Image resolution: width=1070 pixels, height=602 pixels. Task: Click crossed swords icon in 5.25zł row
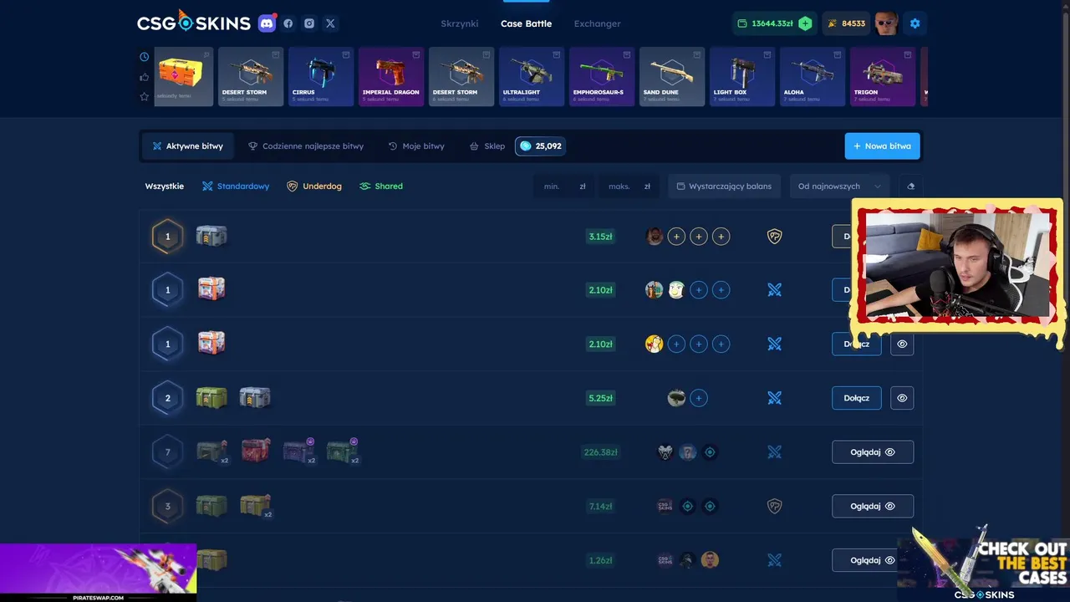coord(774,398)
